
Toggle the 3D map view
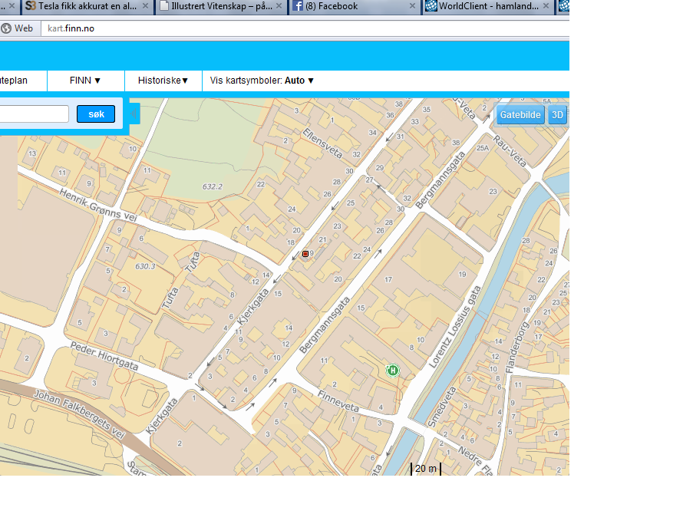pos(557,116)
